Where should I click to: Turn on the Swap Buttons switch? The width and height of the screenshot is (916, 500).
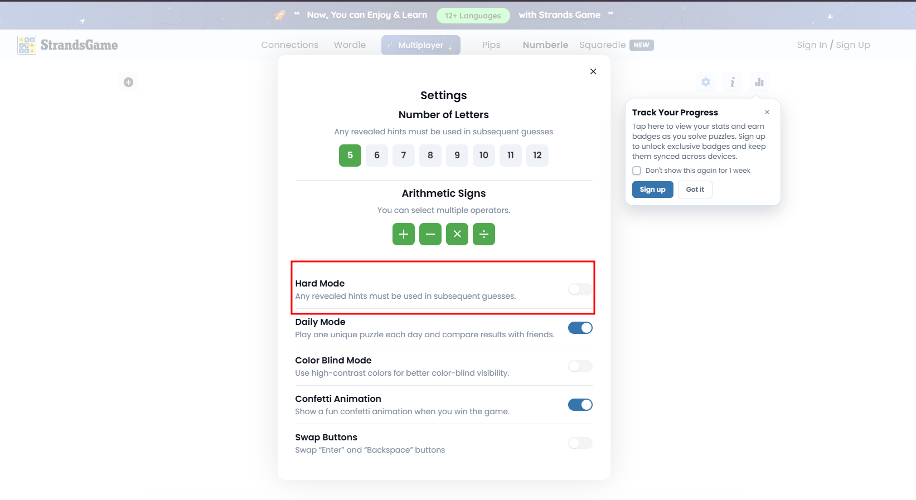click(x=580, y=443)
